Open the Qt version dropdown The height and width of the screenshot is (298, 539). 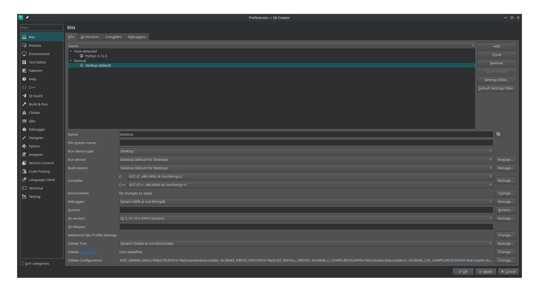click(x=306, y=218)
